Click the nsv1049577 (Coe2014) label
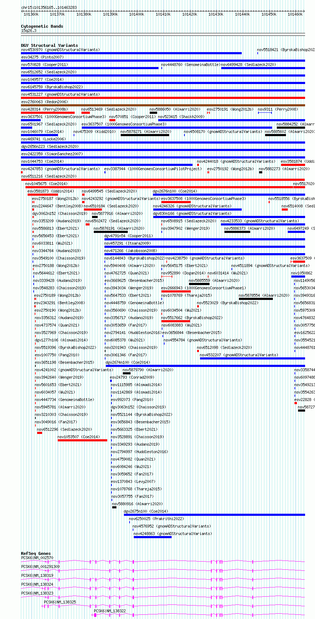The width and height of the screenshot is (315, 619). [x=42, y=79]
